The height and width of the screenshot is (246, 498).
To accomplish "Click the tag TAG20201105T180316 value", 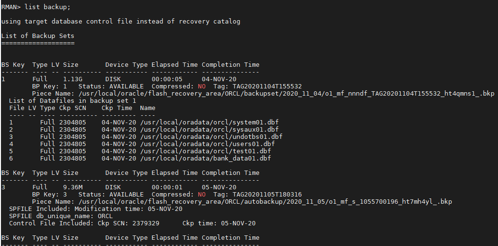I will 267,194.
